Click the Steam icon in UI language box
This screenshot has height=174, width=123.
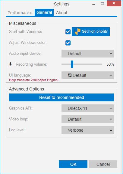pyautogui.click(x=70, y=75)
